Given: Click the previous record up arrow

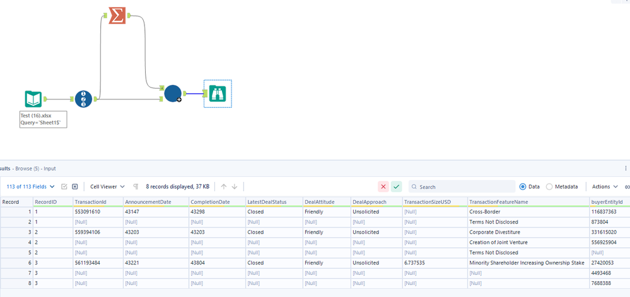Looking at the screenshot, I should tap(225, 186).
